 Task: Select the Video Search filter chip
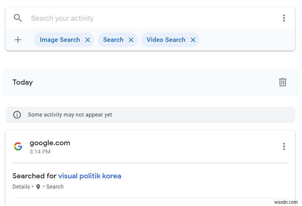point(166,40)
